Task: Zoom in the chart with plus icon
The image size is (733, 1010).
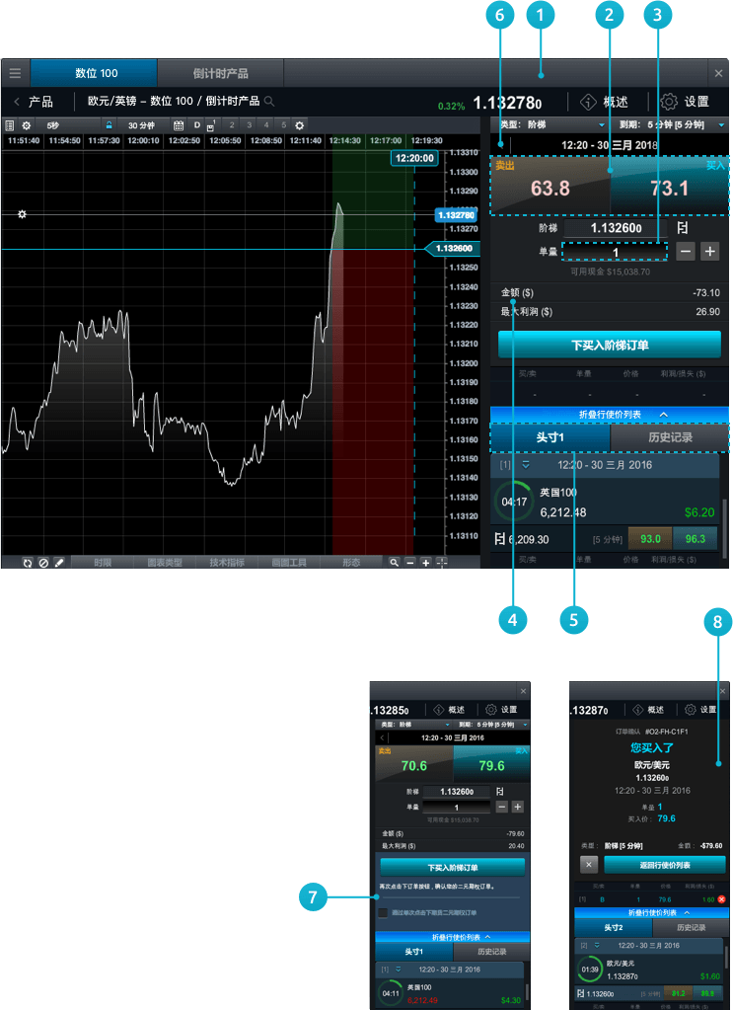Action: 425,563
